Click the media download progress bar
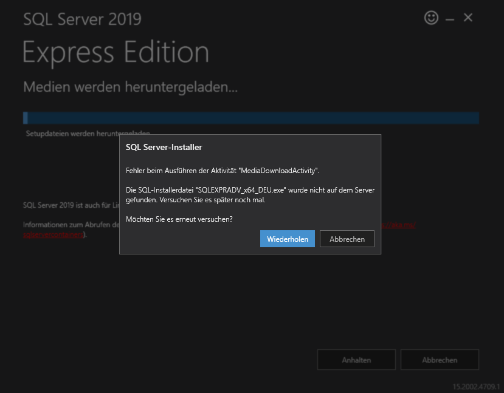504x393 pixels. point(251,118)
